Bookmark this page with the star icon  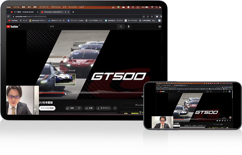coord(152,17)
